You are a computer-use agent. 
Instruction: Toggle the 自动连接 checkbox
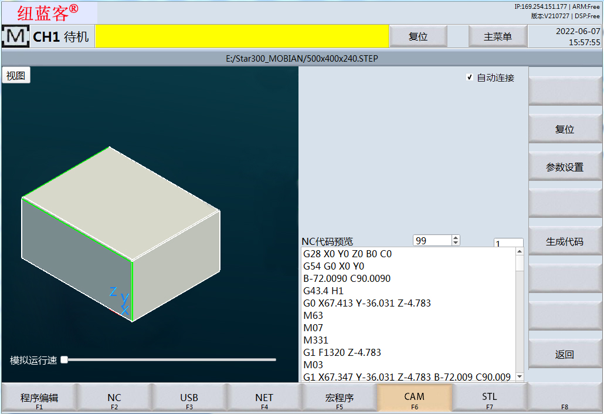[x=469, y=78]
